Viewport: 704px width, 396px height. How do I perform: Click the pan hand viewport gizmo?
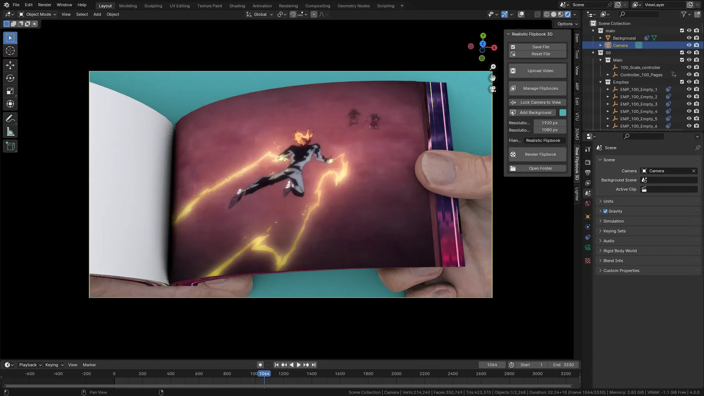click(x=493, y=78)
